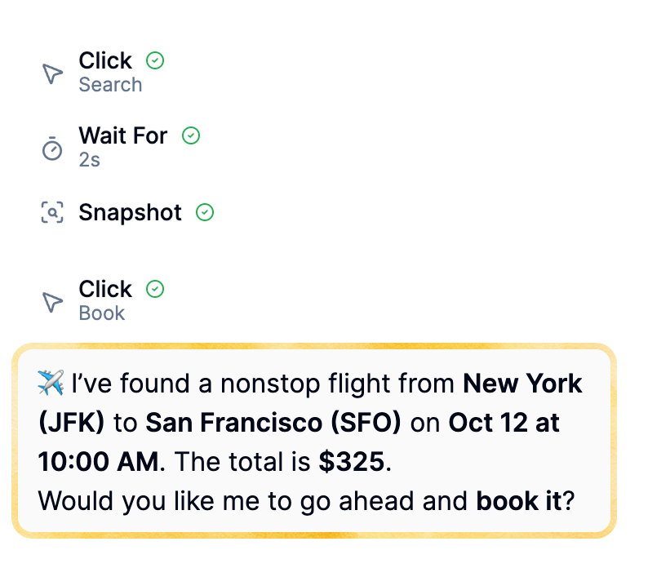This screenshot has height=568, width=648.
Task: Select the Click step title above Book
Action: [105, 289]
